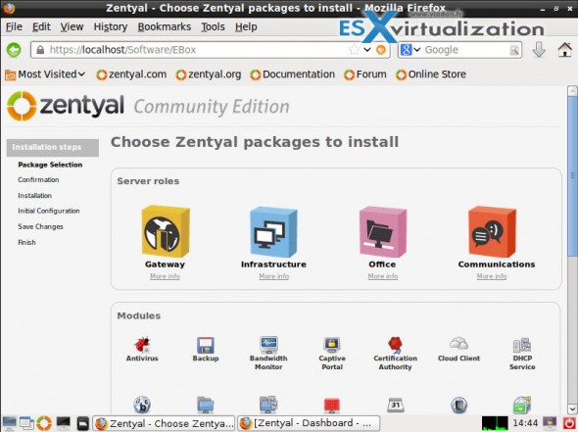Click the red power button in taskbar

pyautogui.click(x=569, y=423)
